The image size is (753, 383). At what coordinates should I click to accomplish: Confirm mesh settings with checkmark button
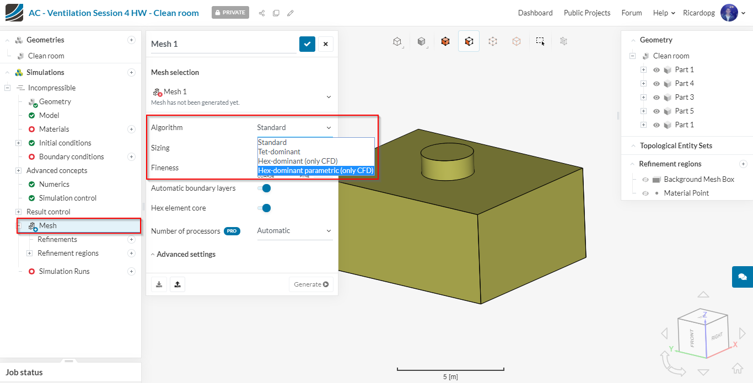click(x=307, y=44)
